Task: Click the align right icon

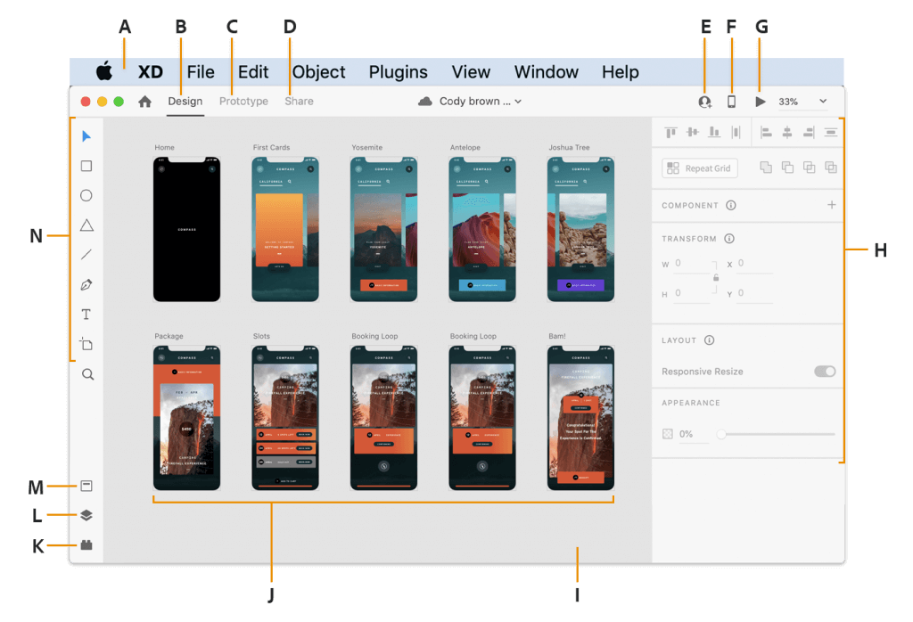Action: click(809, 133)
